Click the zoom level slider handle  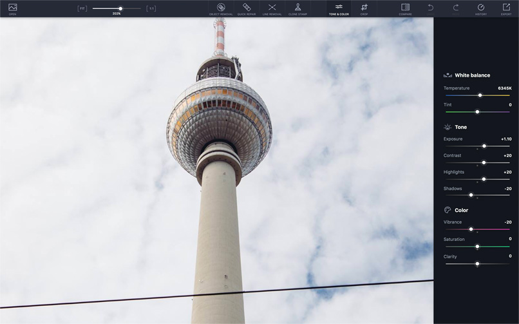(x=120, y=8)
